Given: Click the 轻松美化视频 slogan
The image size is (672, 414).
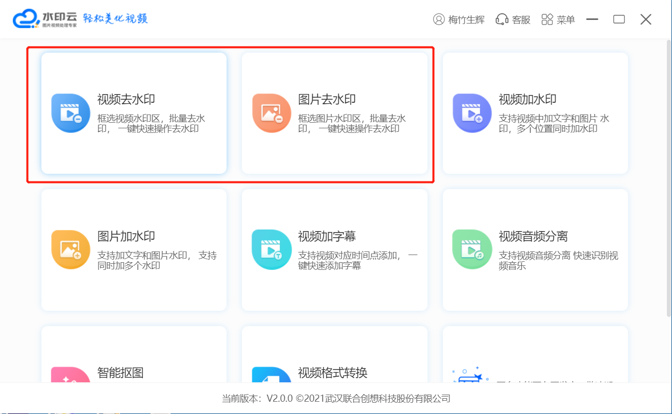Looking at the screenshot, I should coord(116,19).
